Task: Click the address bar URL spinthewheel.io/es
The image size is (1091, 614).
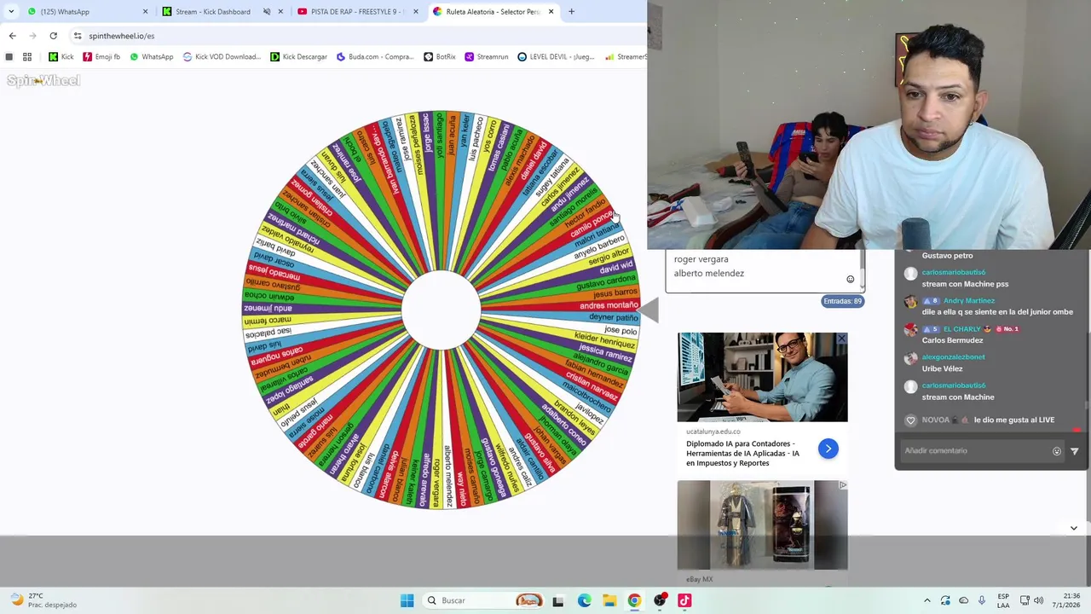Action: pos(122,36)
